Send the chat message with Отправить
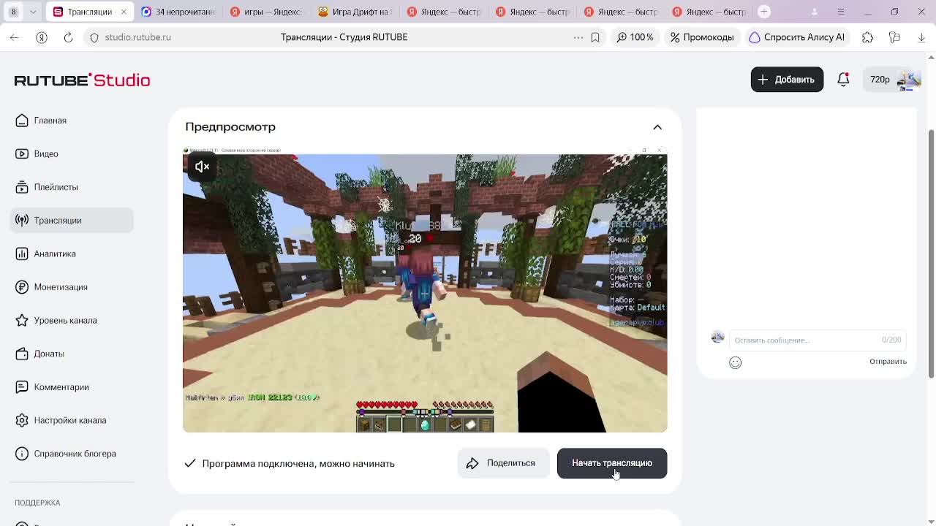 [x=888, y=362]
